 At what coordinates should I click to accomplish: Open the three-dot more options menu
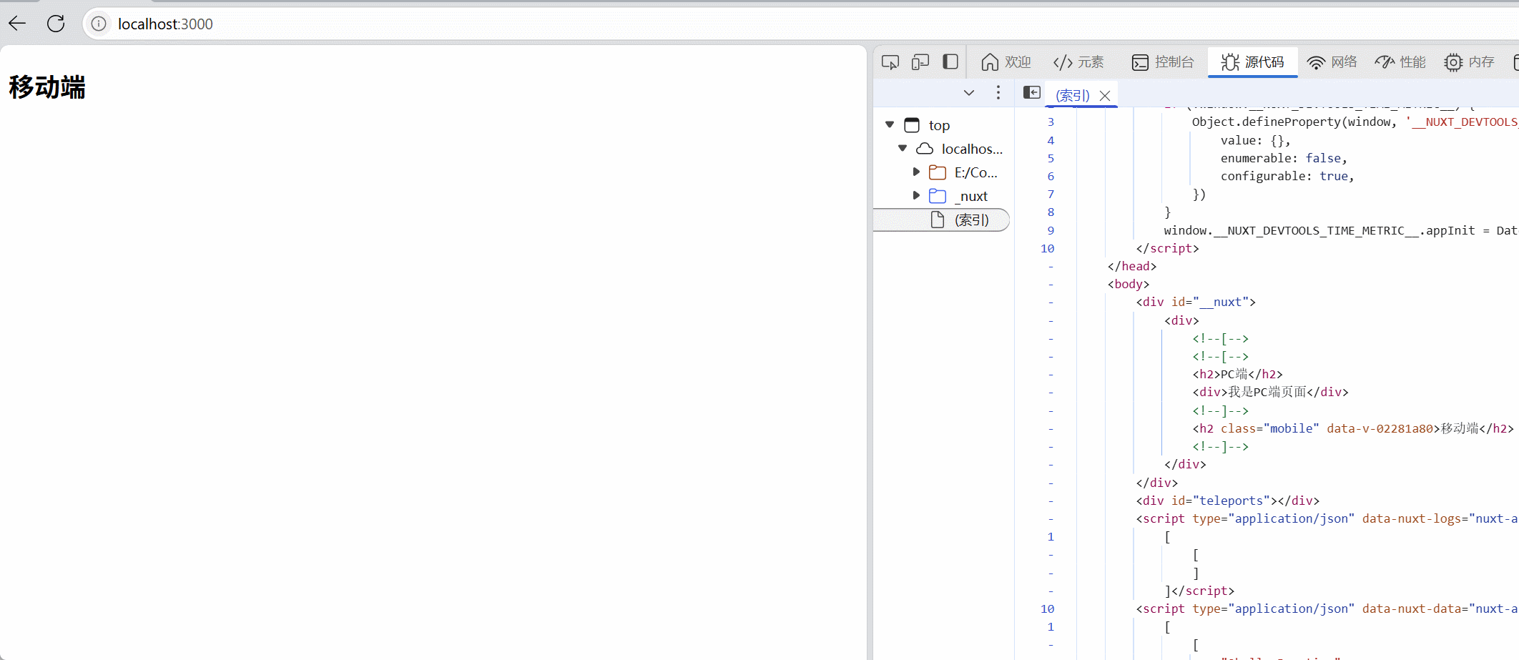tap(998, 93)
